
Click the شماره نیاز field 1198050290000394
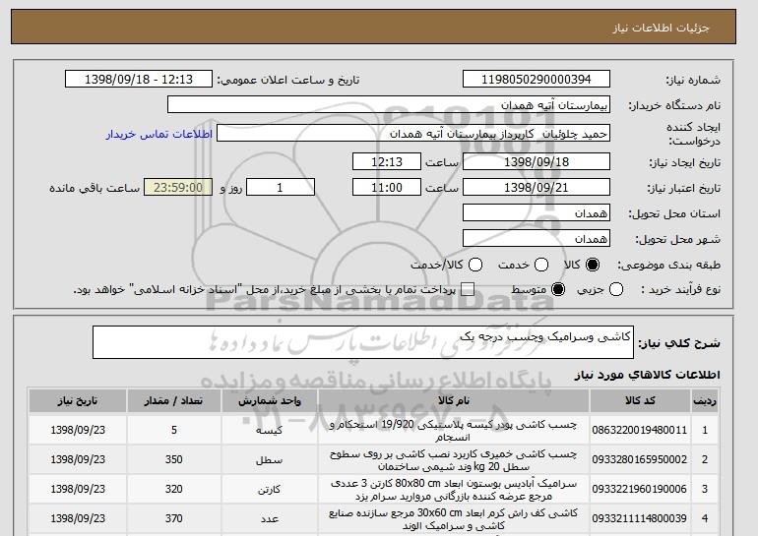click(537, 80)
